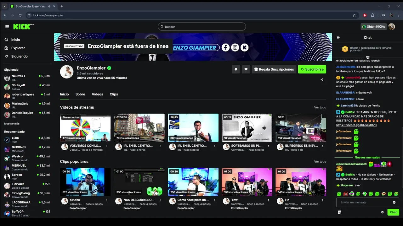Image resolution: width=403 pixels, height=226 pixels.
Task: Send message with Chat button
Action: point(393,212)
